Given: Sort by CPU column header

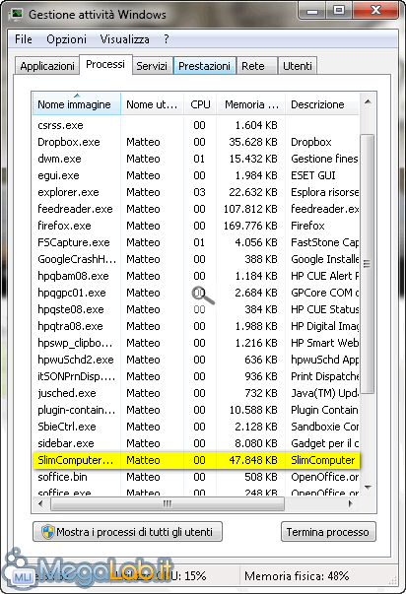Looking at the screenshot, I should [x=200, y=103].
